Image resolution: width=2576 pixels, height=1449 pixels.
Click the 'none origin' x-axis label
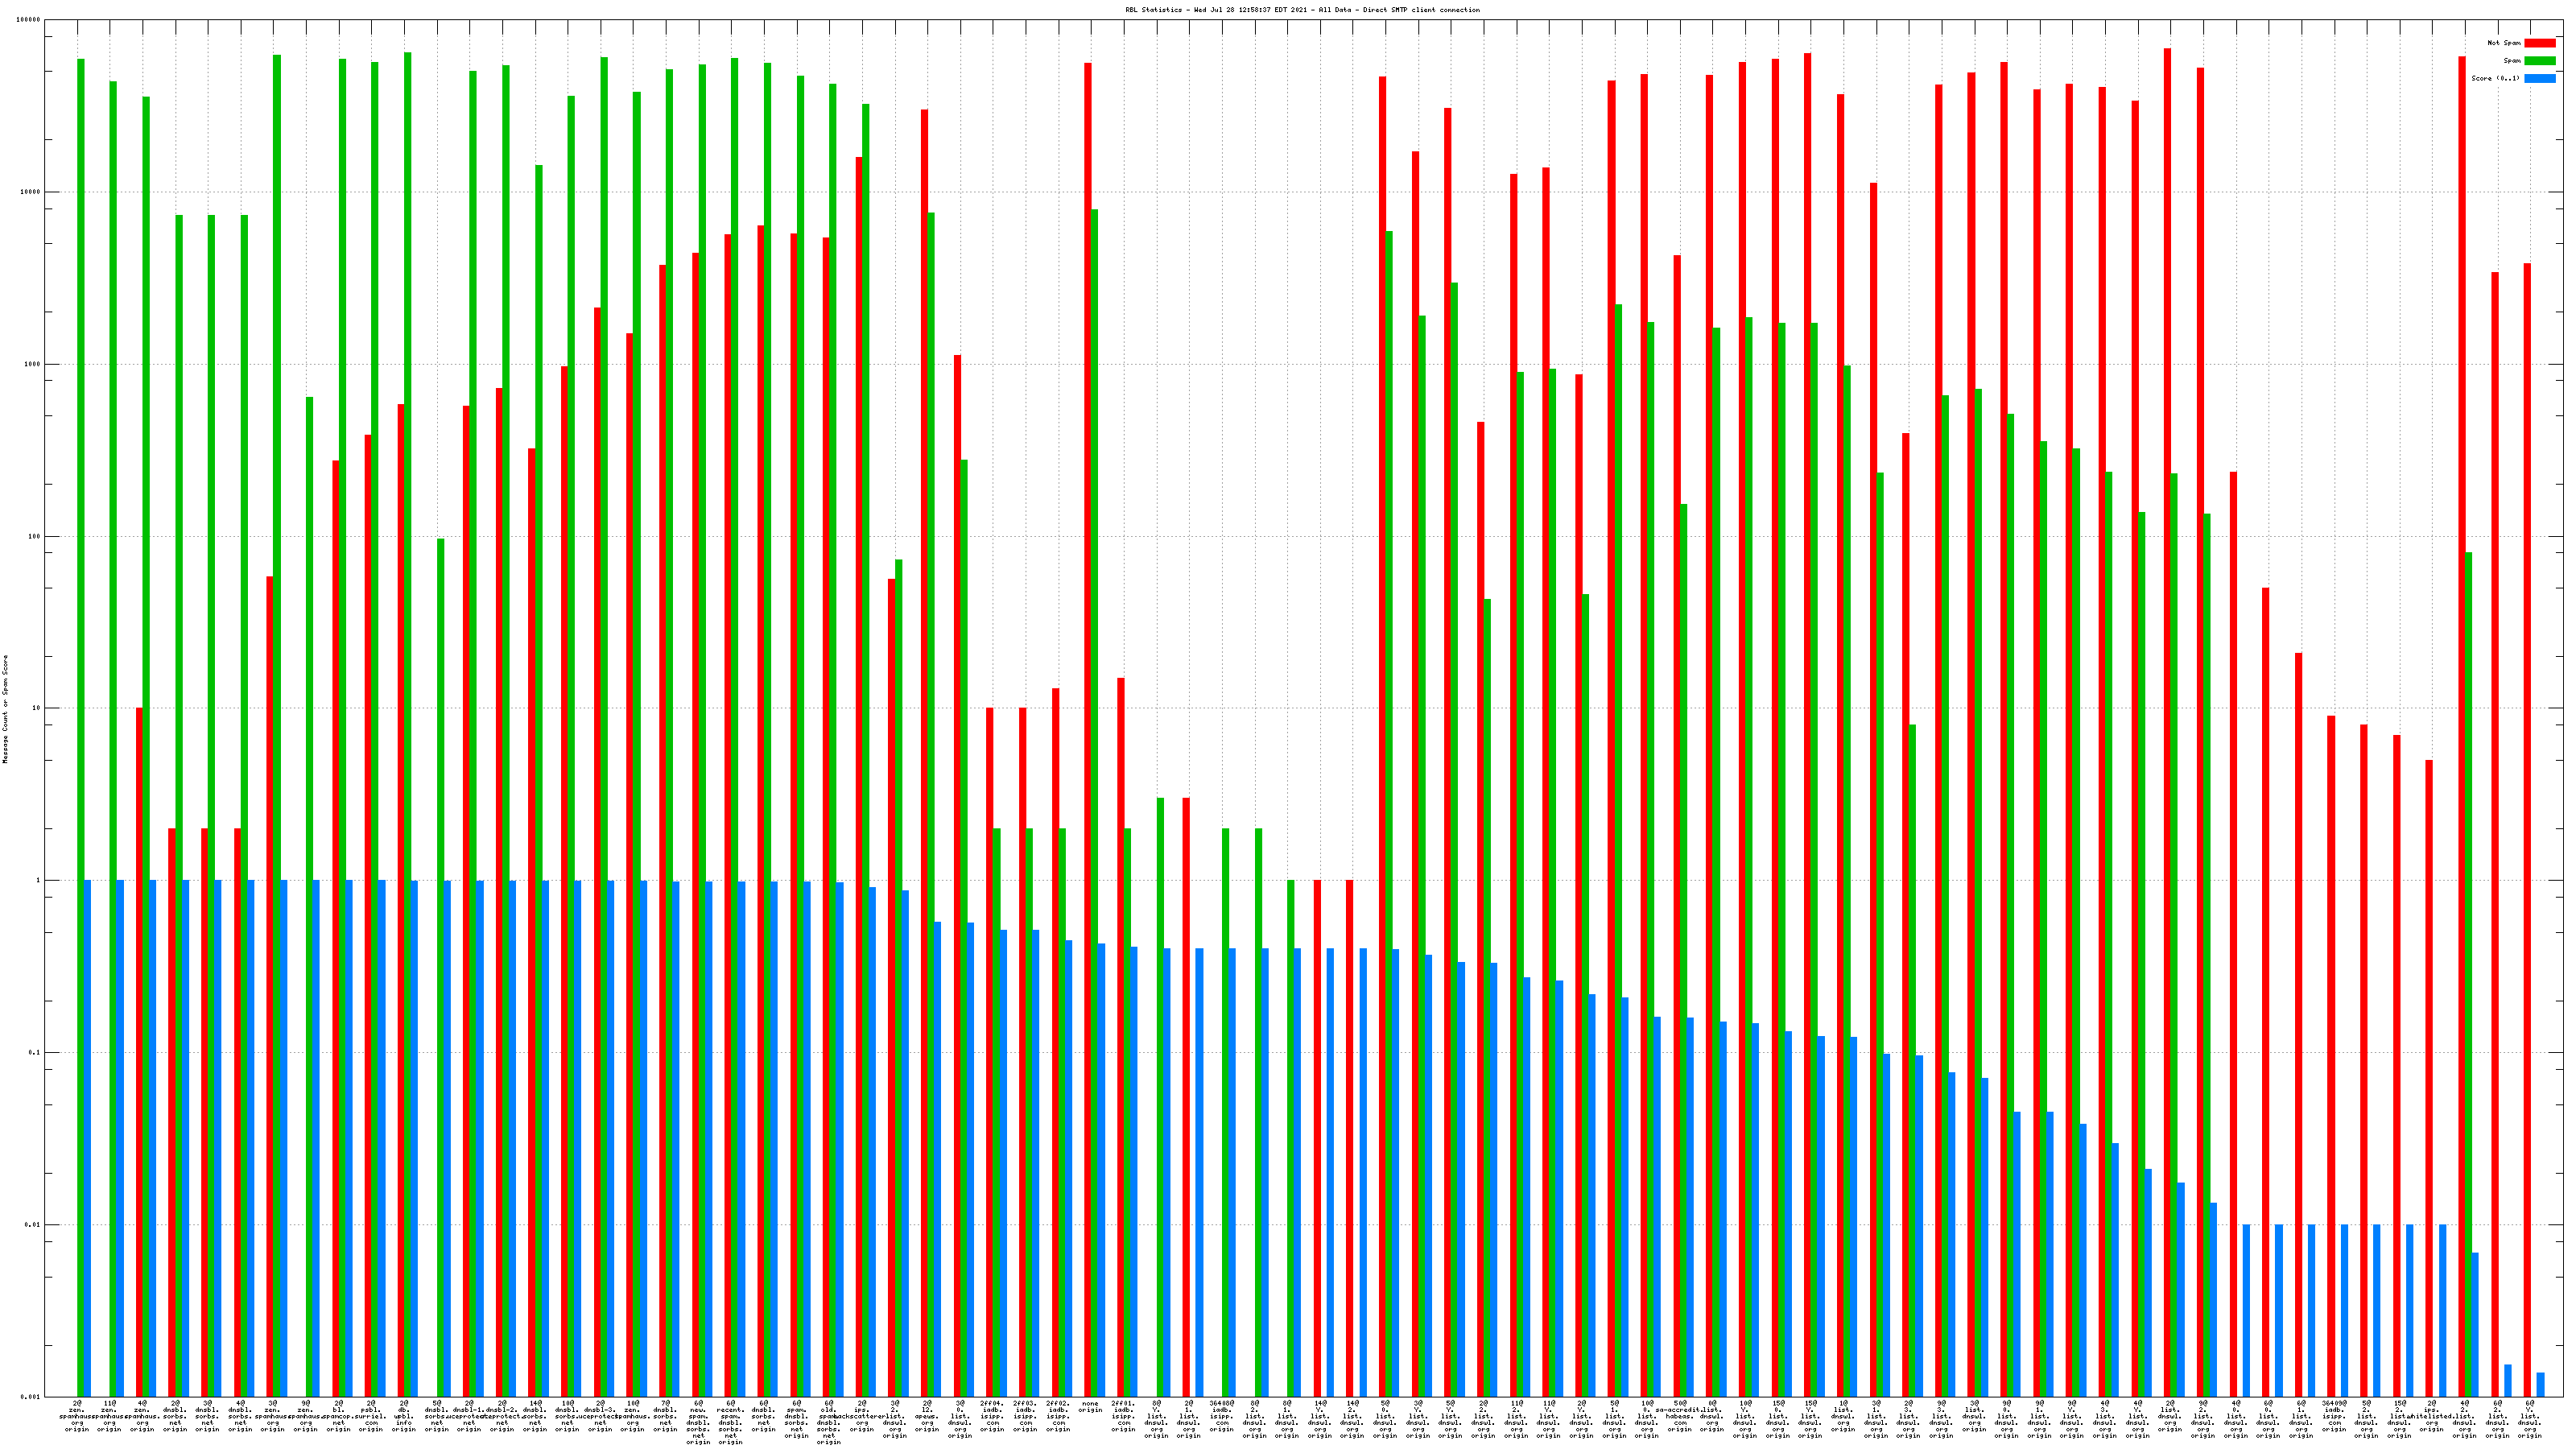tap(1090, 1407)
